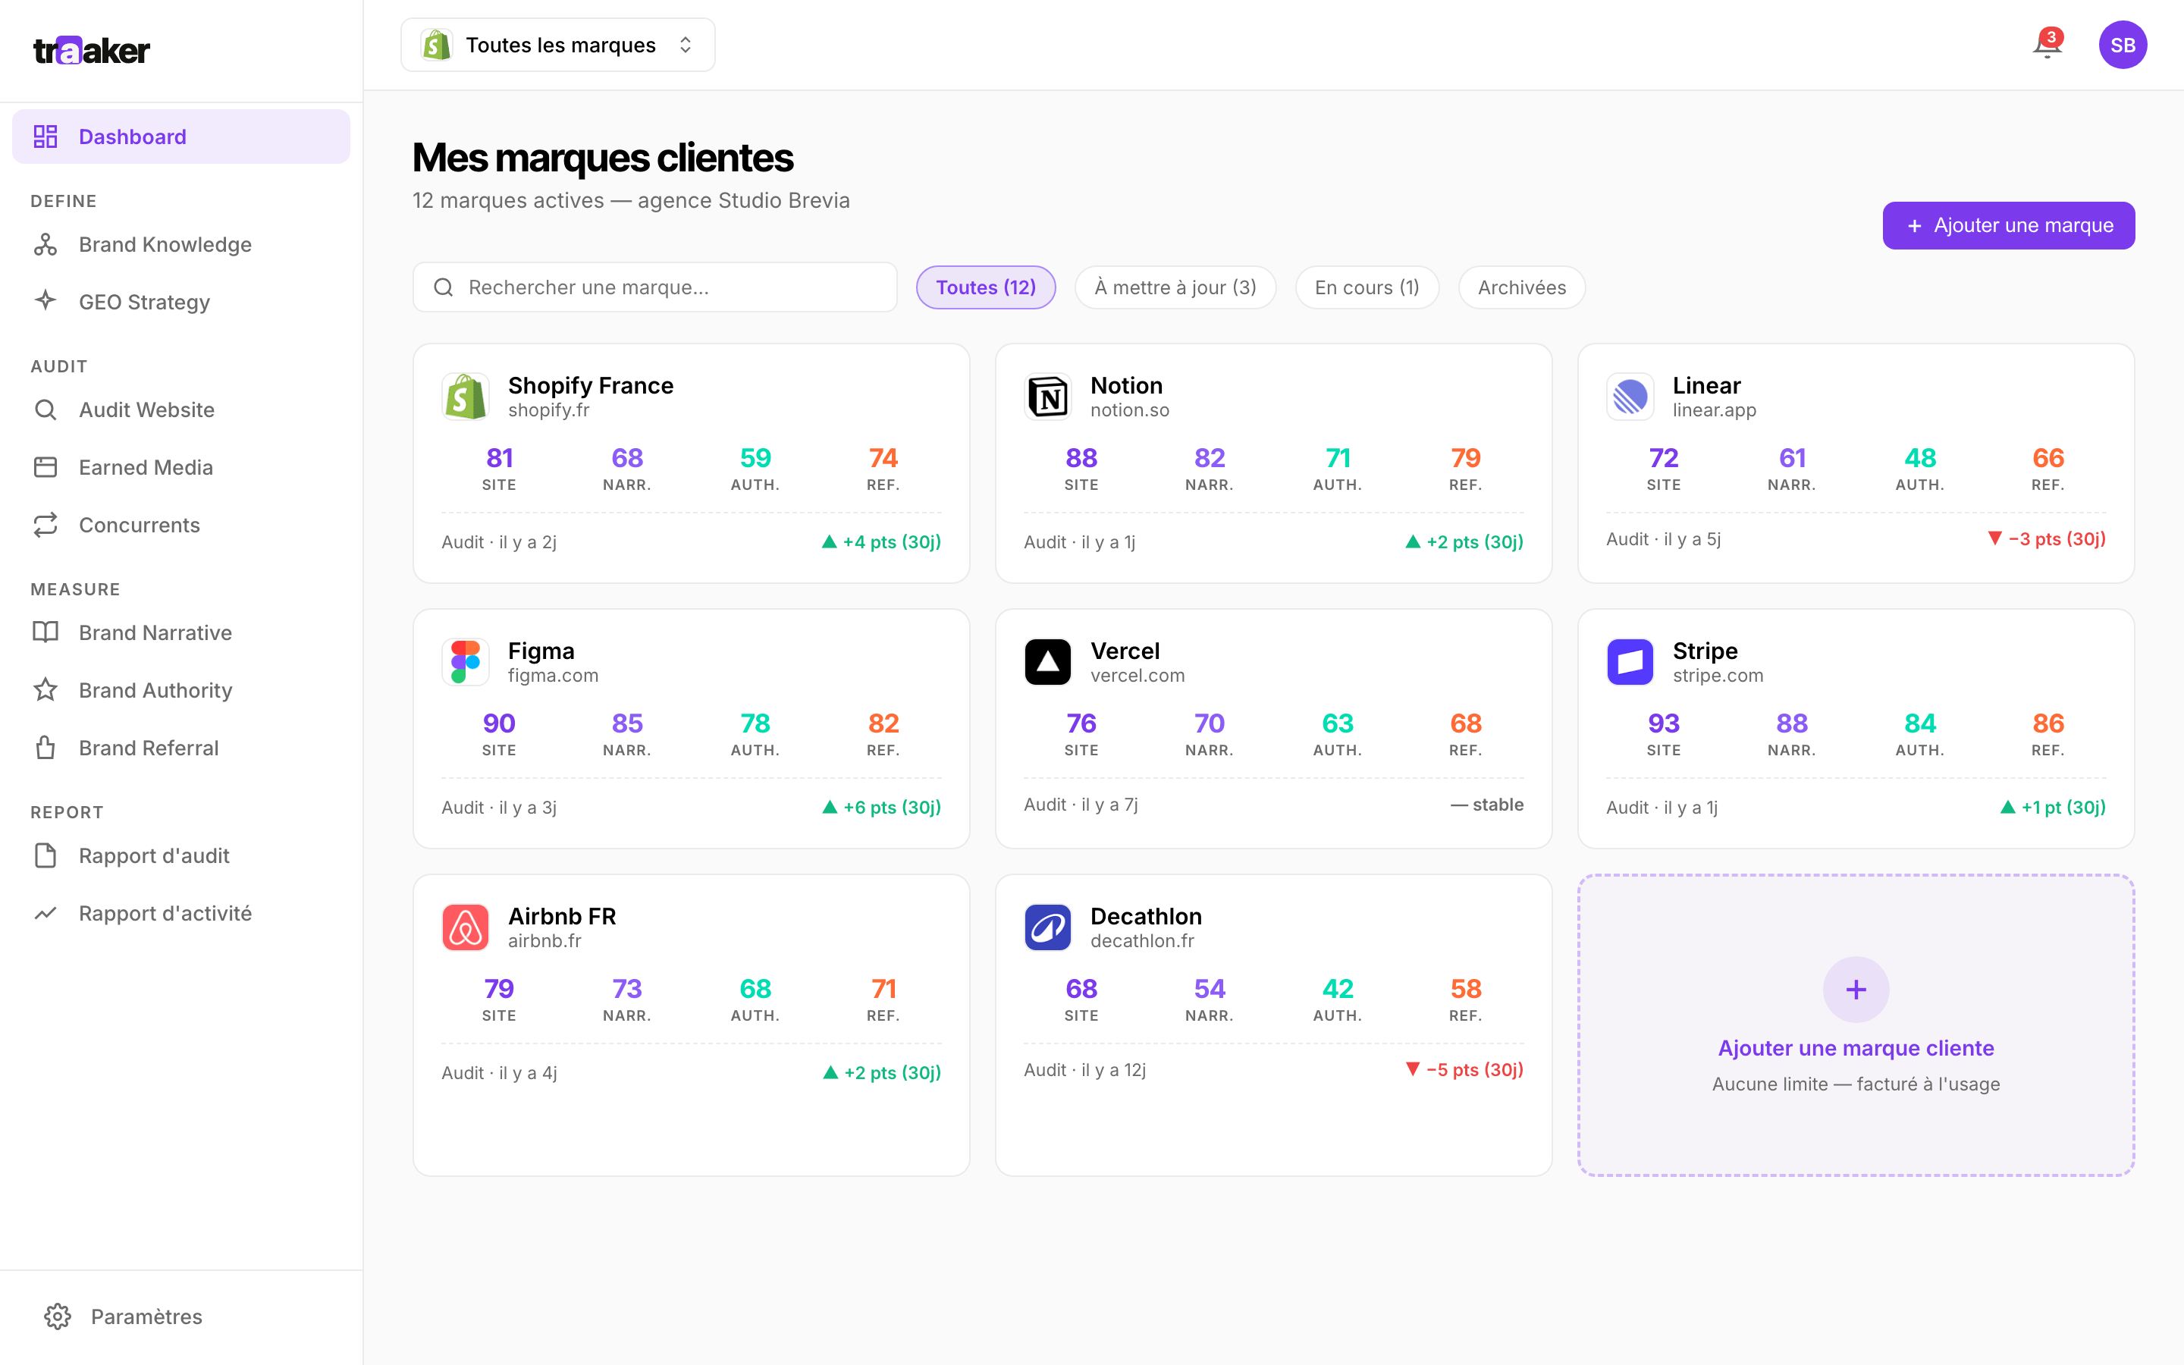Viewport: 2184px width, 1365px height.
Task: Click the plus circle in the add-brand card
Action: (1856, 990)
